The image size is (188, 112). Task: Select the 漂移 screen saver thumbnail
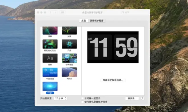[x=50, y=30]
